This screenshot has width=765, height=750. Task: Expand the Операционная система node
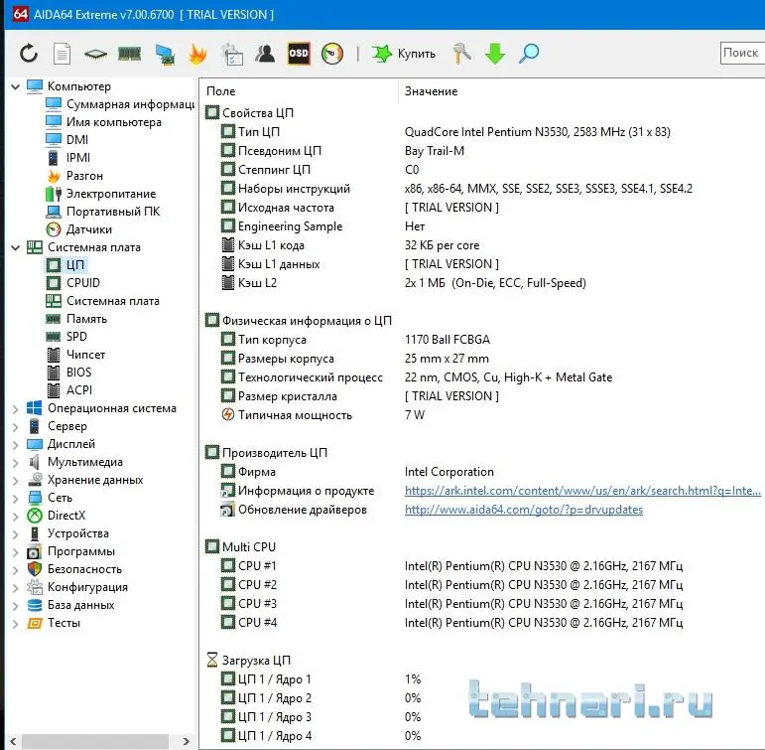(x=15, y=408)
